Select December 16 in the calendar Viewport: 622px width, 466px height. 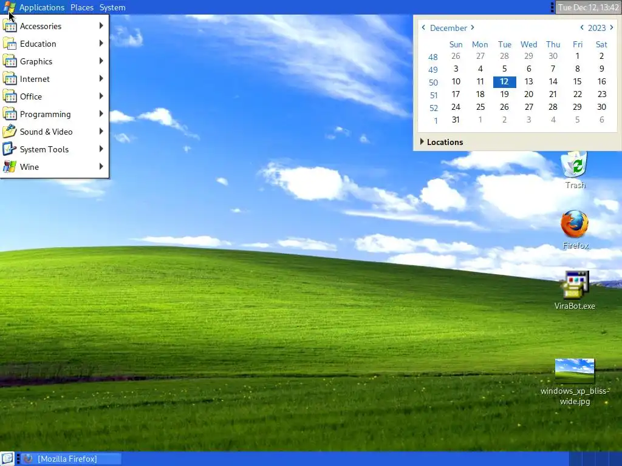pyautogui.click(x=602, y=81)
